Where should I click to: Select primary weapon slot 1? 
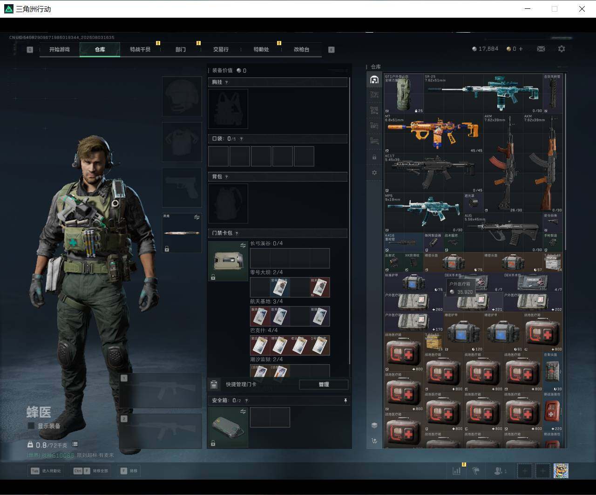(161, 390)
